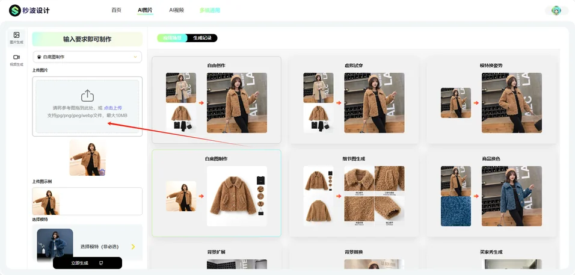Switch to 生成记录 tab
575x275 pixels.
coord(203,38)
